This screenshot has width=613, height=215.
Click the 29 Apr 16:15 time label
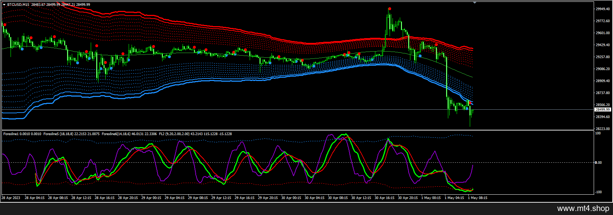pos(245,198)
